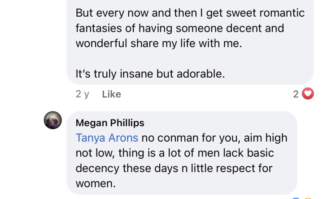323x199 pixels.
Task: Click "fantasies of having someone decent" line
Action: point(179,28)
